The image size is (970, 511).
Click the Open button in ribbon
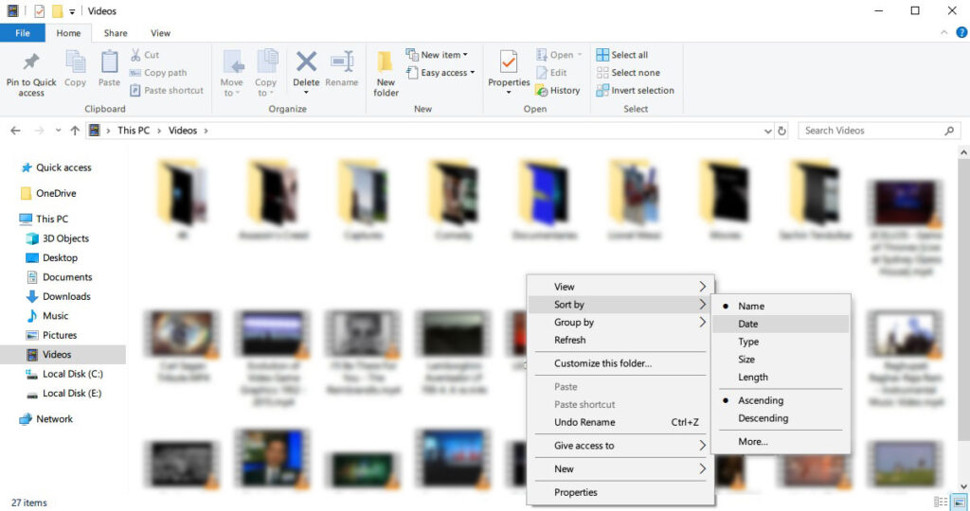559,55
